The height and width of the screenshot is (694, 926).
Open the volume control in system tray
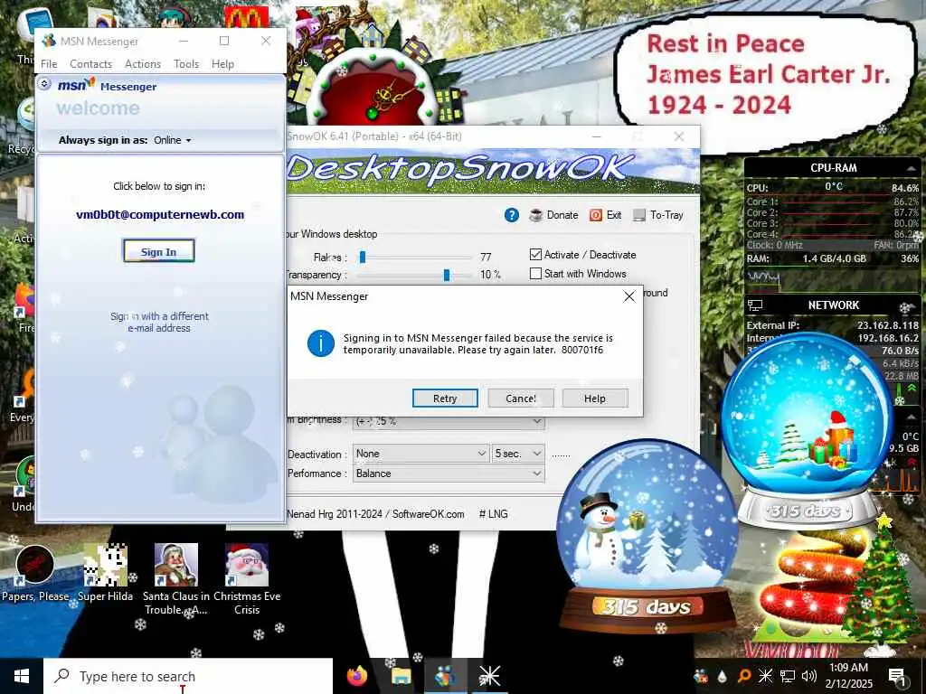click(809, 676)
